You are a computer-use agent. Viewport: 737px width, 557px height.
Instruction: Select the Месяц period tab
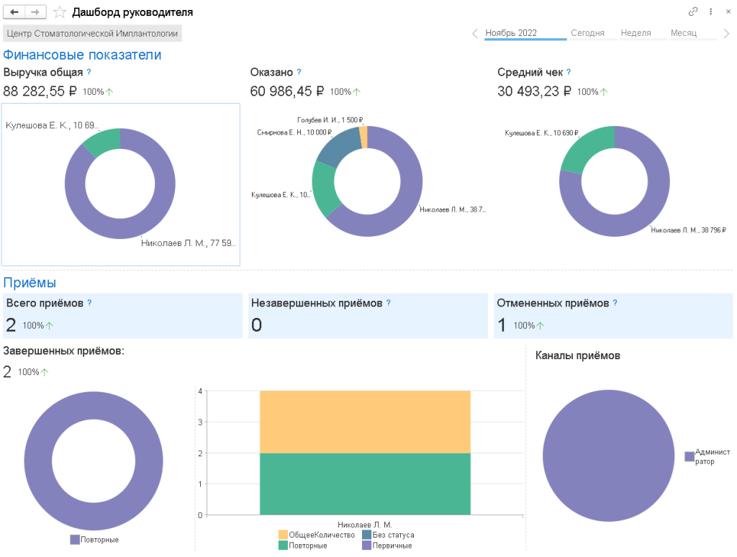(x=684, y=33)
